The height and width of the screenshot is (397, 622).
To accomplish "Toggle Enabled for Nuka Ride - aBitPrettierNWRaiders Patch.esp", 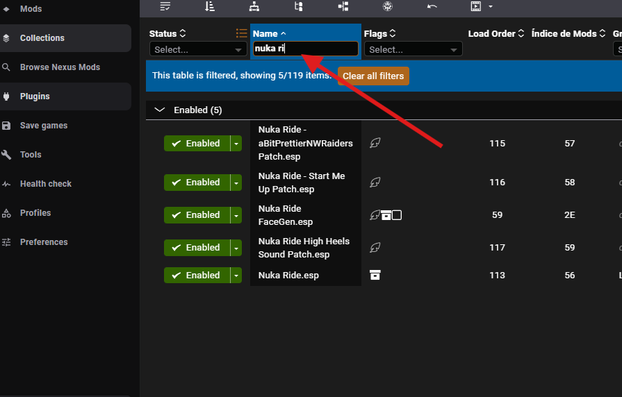I will [x=197, y=144].
